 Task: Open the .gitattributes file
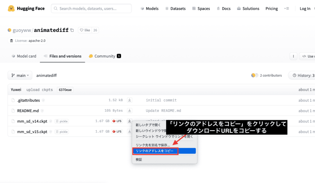28,100
